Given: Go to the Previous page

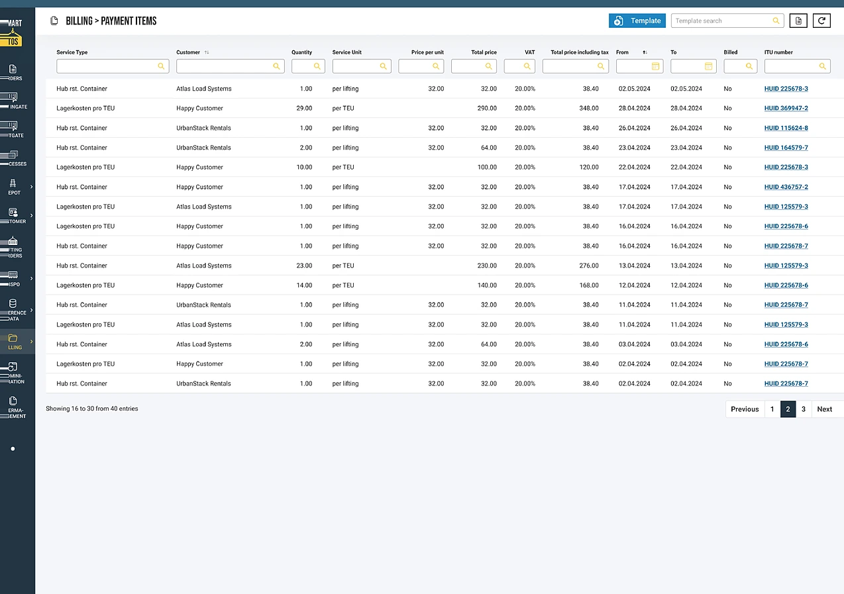Looking at the screenshot, I should pos(745,409).
